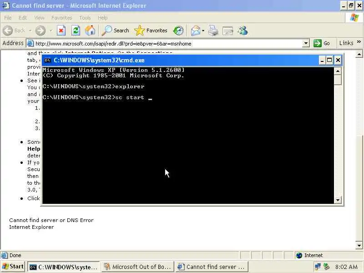Screen dimensions: 364x273
Task: Click the Windows flag throbber logo
Action: point(354,18)
